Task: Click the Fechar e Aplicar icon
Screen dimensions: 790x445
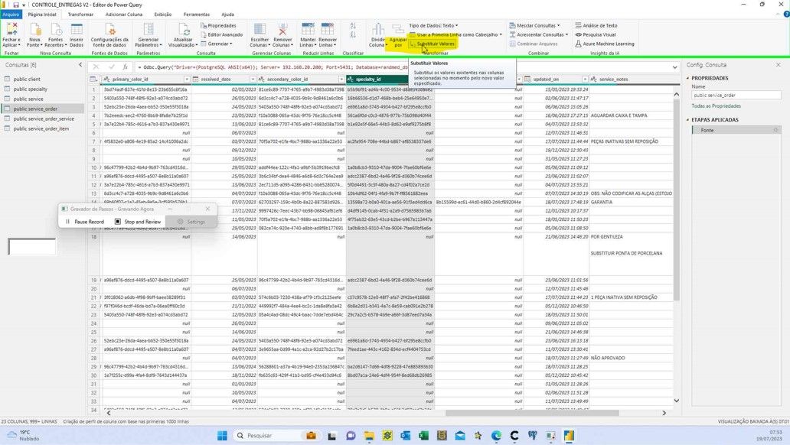Action: 11,29
